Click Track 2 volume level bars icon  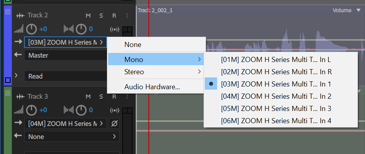19,29
